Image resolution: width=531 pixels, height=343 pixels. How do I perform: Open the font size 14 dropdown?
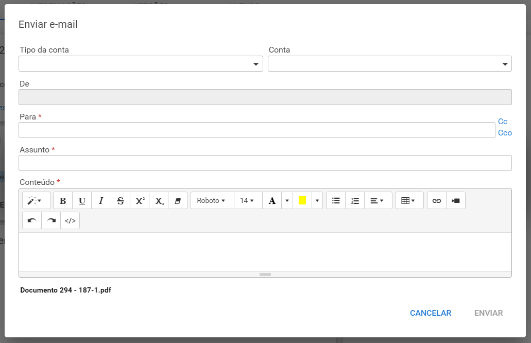click(x=248, y=200)
